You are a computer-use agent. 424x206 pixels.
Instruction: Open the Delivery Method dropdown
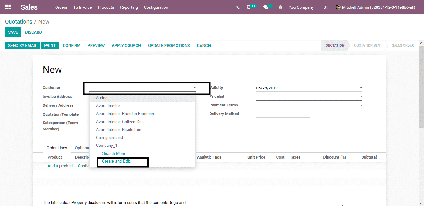point(309,114)
